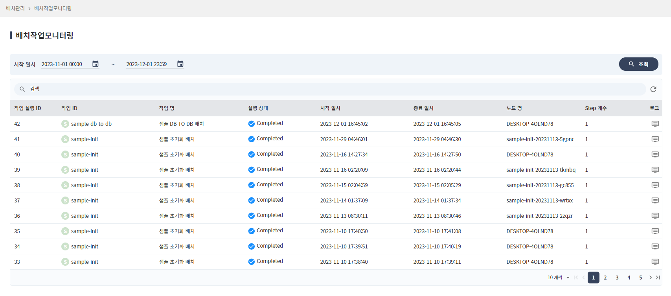The height and width of the screenshot is (296, 671).
Task: Select the sample-db-to-db job row
Action: (91, 124)
